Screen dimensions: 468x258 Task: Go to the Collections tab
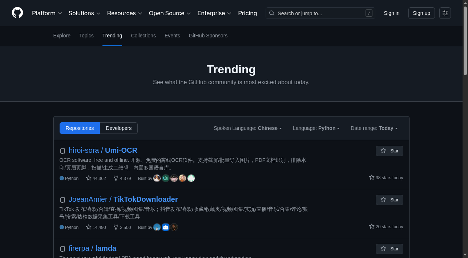[x=143, y=36]
